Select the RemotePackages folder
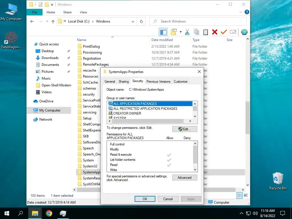Image resolution: width=292 pixels, height=219 pixels. [96, 64]
